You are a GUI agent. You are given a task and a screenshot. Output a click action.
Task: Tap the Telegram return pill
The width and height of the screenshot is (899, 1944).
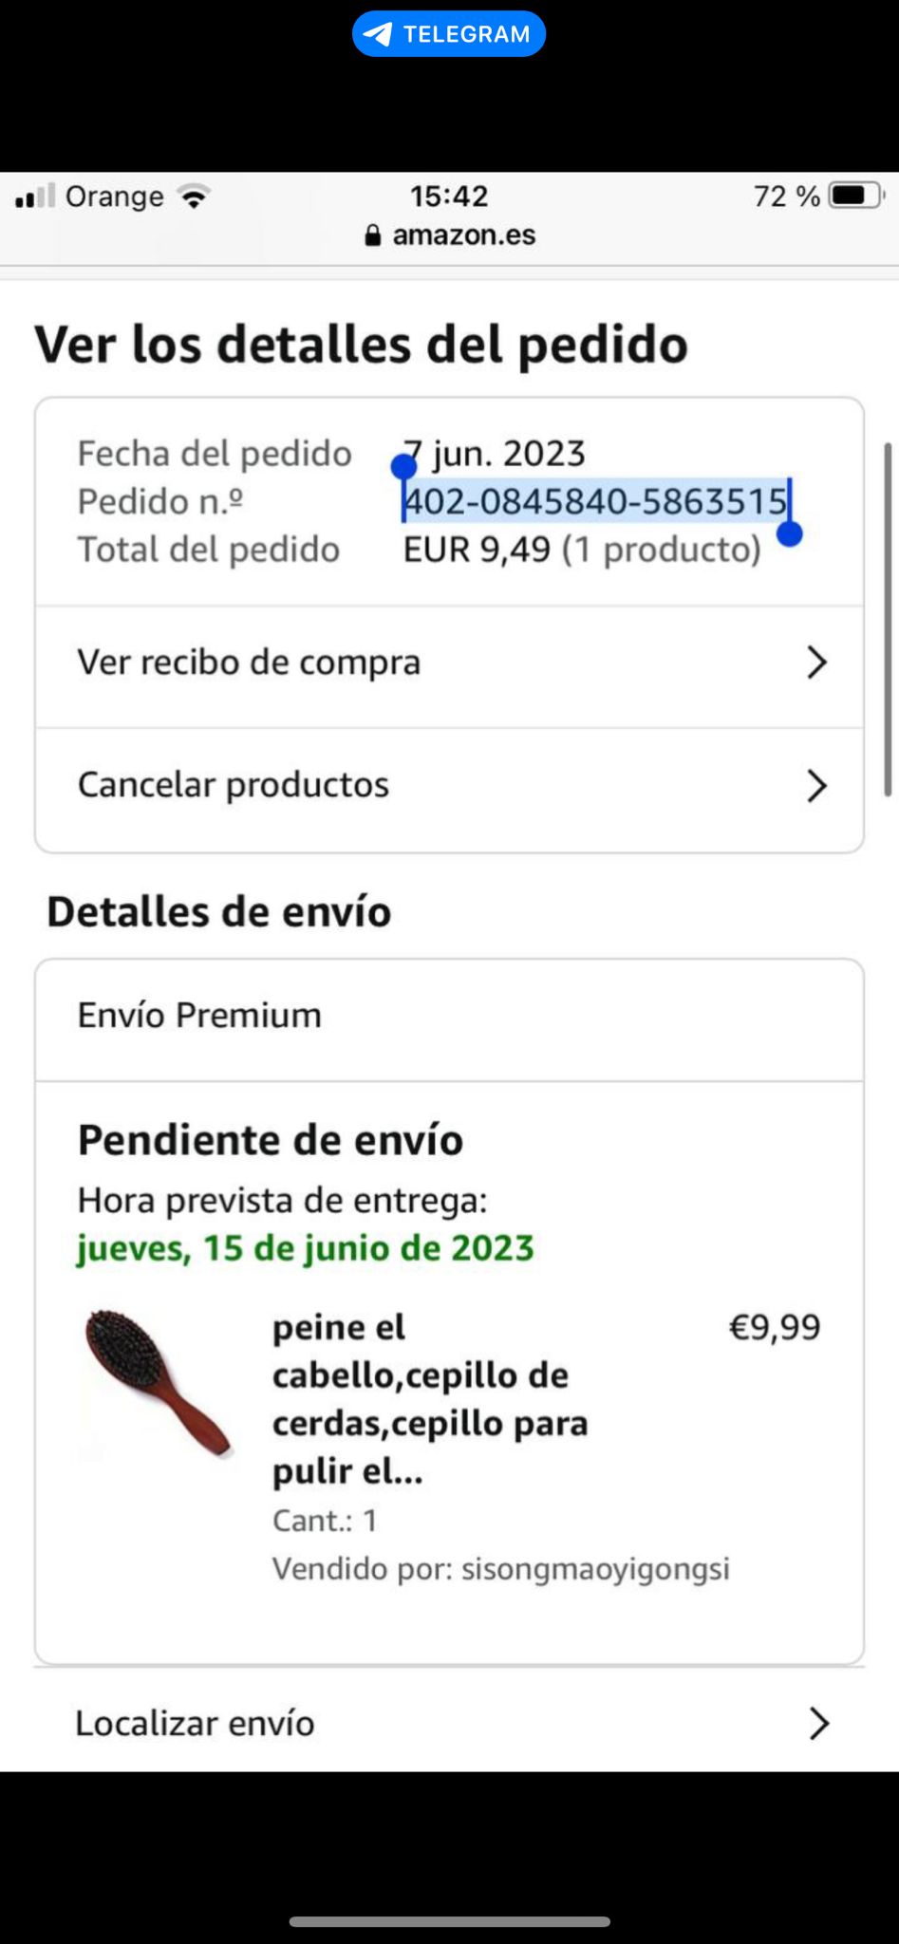(448, 34)
